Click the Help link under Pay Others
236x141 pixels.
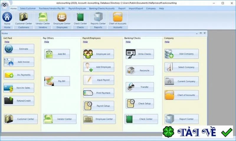click(47, 42)
